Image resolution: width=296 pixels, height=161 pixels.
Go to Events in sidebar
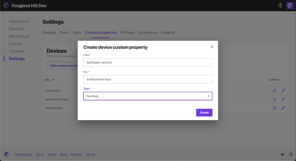pyautogui.click(x=15, y=44)
